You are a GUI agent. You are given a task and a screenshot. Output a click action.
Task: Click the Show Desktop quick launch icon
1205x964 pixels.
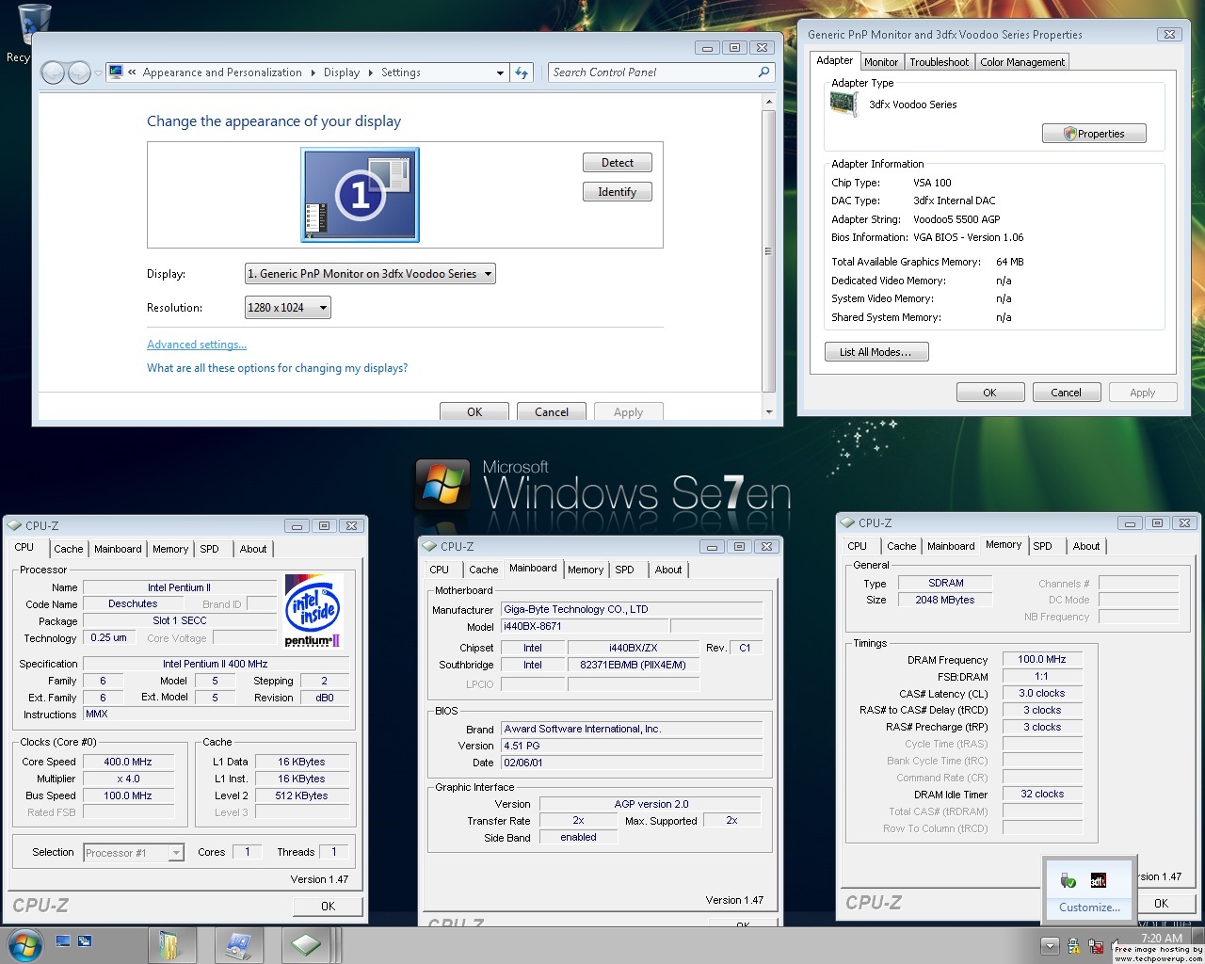[x=63, y=940]
